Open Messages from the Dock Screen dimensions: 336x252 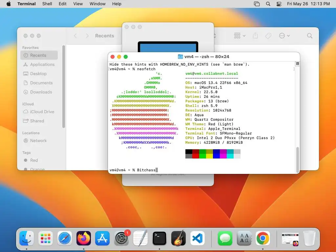pyautogui.click(x=225, y=238)
